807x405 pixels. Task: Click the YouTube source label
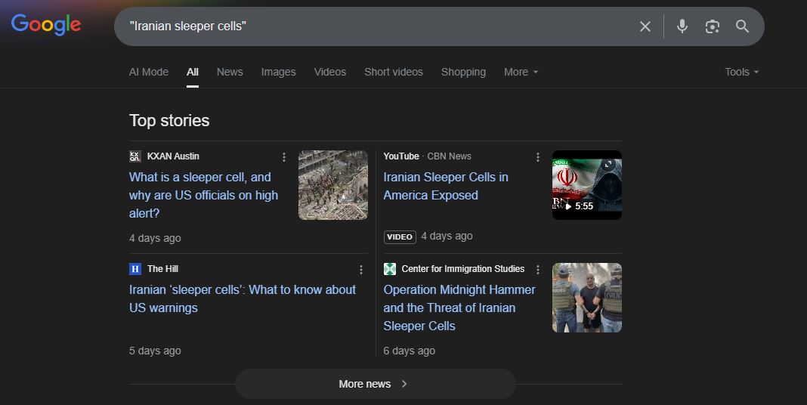coord(401,156)
